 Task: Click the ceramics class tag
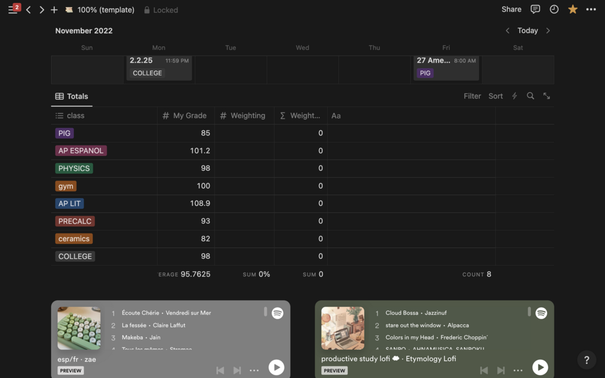point(73,239)
